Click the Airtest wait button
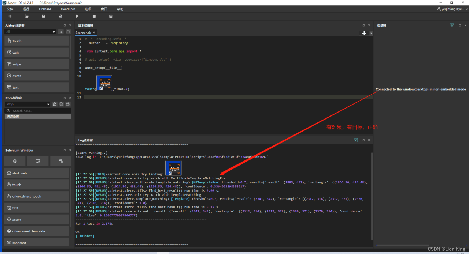 37,53
